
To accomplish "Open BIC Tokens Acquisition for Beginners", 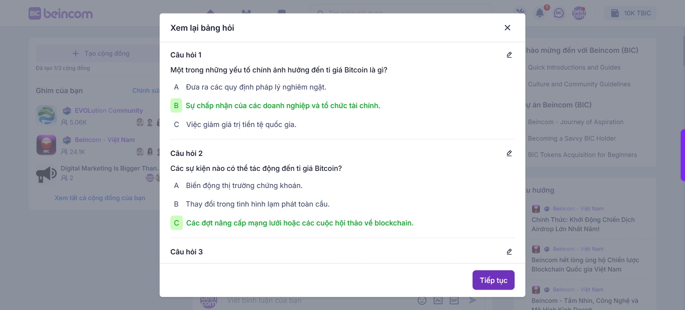I will (x=582, y=155).
